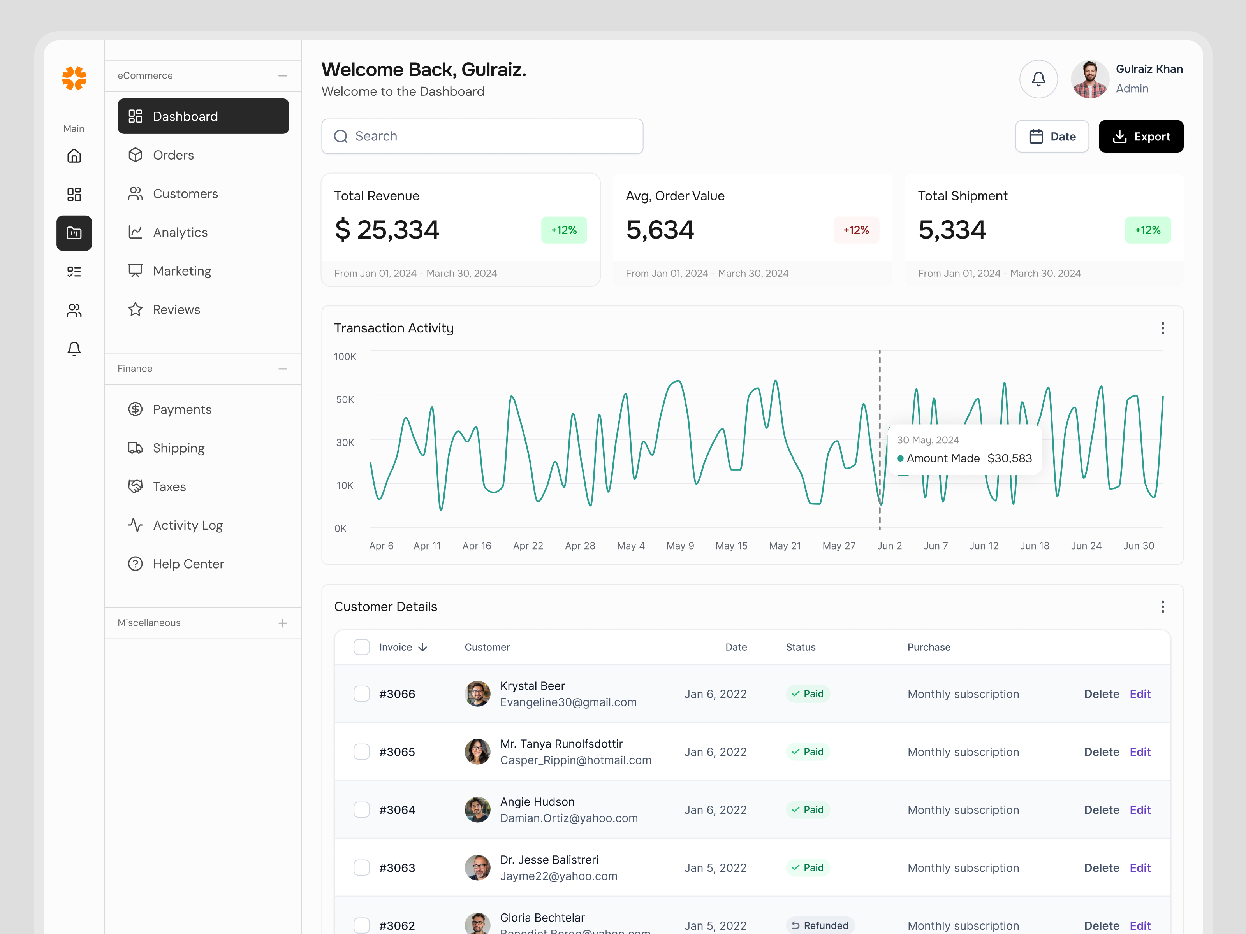The width and height of the screenshot is (1246, 934).
Task: Go to the Reviews sidebar item
Action: [176, 309]
